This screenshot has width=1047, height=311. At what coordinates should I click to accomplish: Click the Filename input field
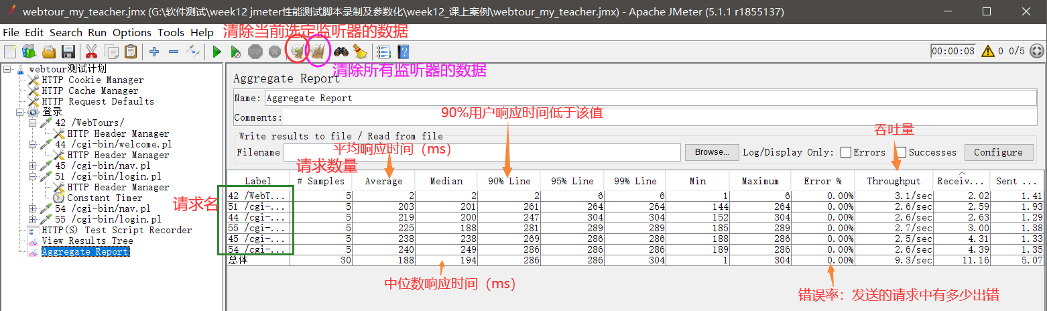482,152
